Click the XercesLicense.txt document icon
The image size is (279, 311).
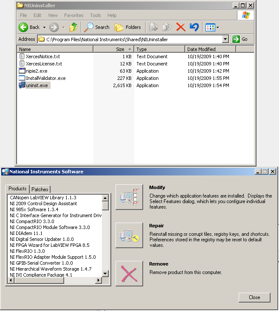tap(22, 63)
